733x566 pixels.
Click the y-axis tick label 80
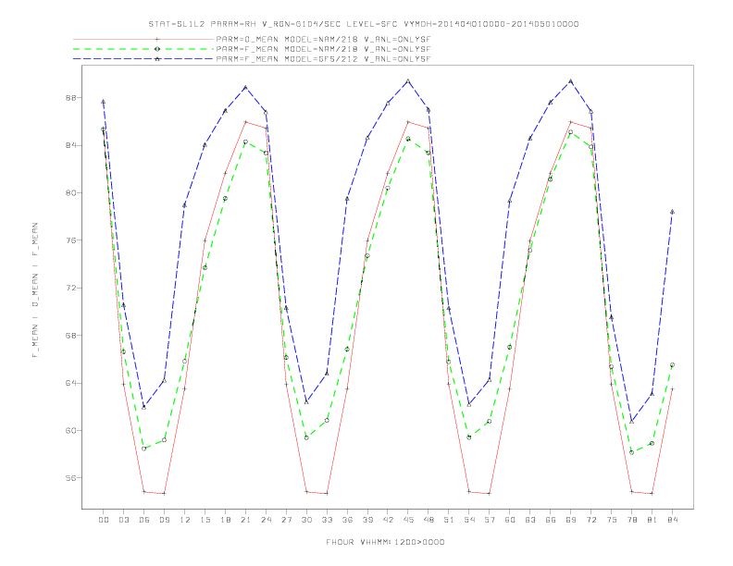point(70,193)
